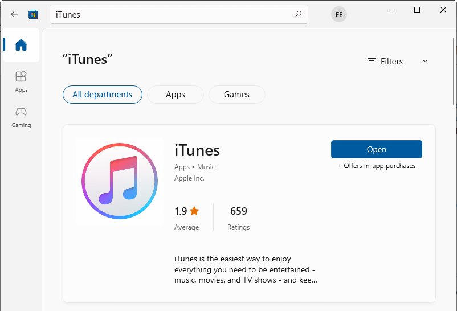Click the iTunes app title
457x311 pixels.
(x=197, y=150)
